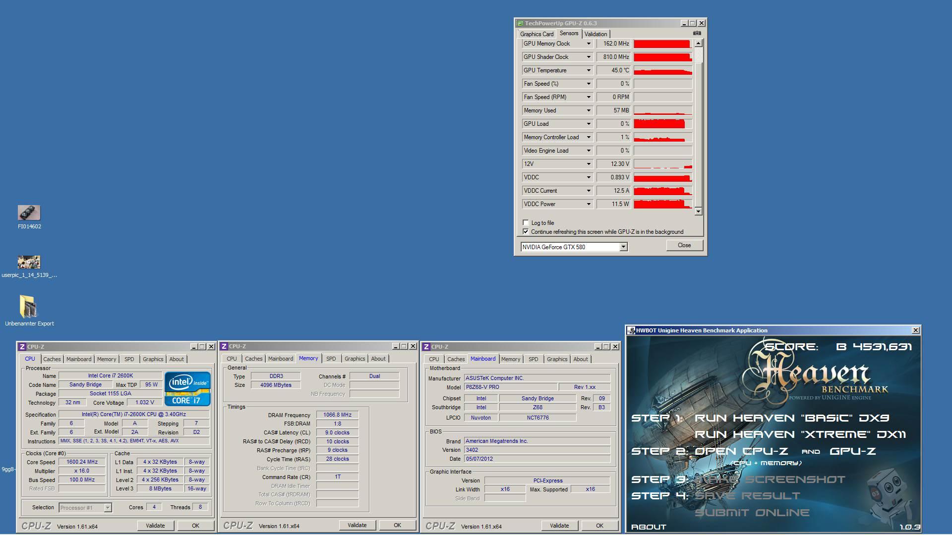Click the Z icon of the Mainboard CPU-Z window
Image resolution: width=952 pixels, height=535 pixels.
pyautogui.click(x=426, y=347)
